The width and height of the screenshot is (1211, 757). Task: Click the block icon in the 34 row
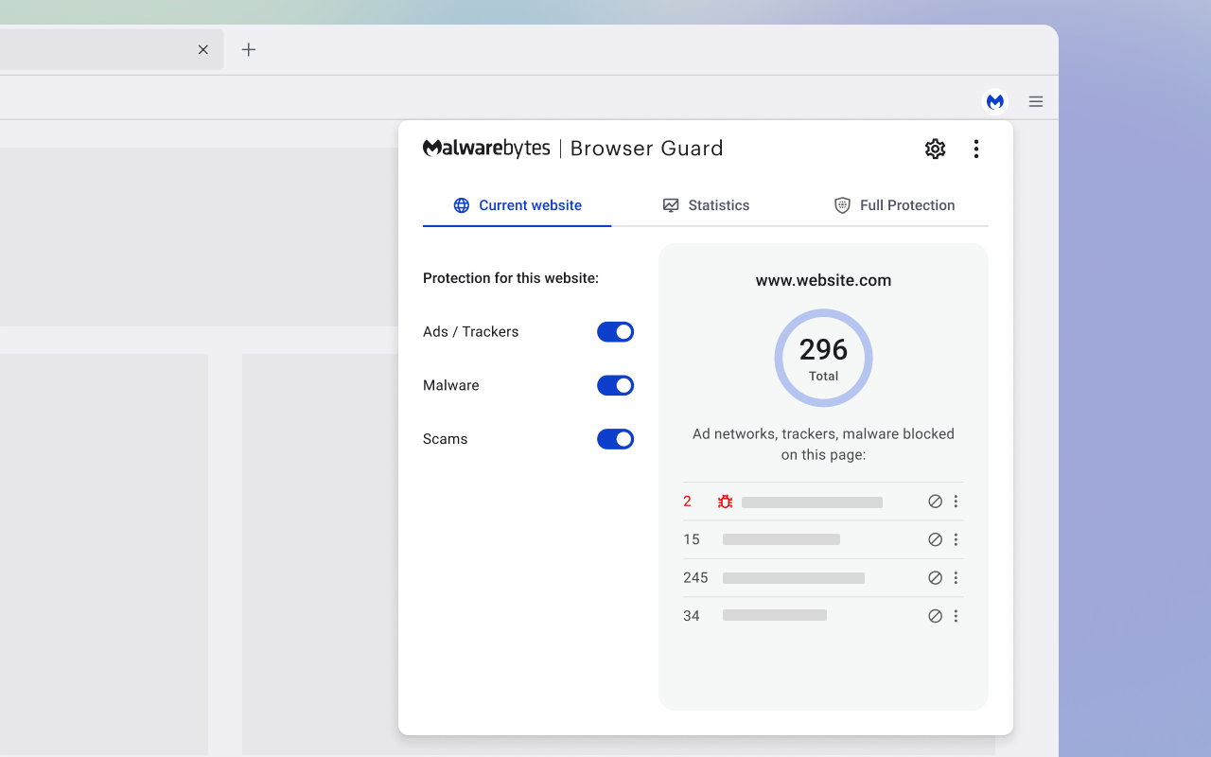935,616
